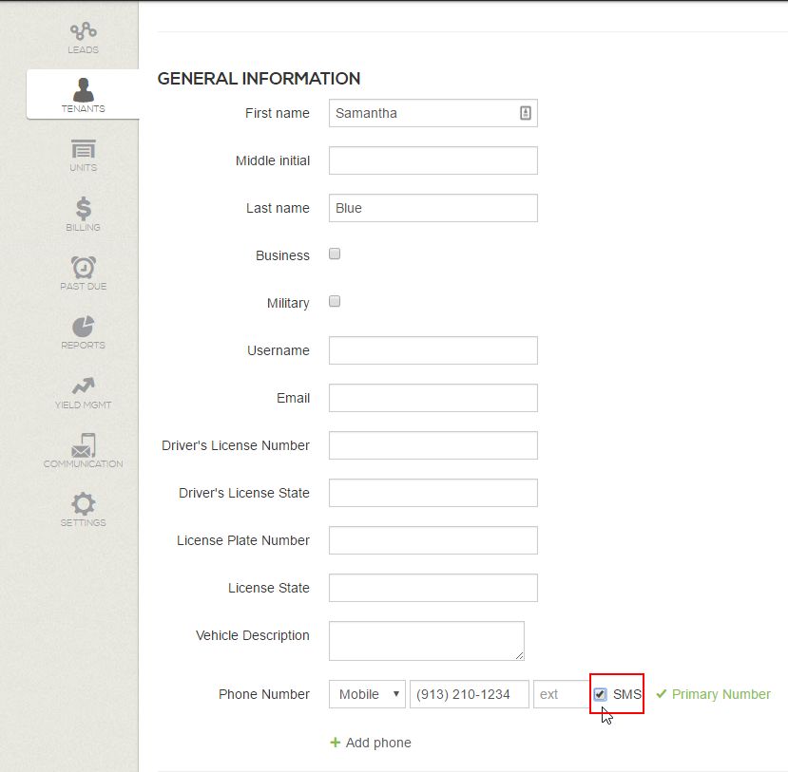Viewport: 788px width, 772px height.
Task: Open the Leads section icon
Action: [x=83, y=33]
